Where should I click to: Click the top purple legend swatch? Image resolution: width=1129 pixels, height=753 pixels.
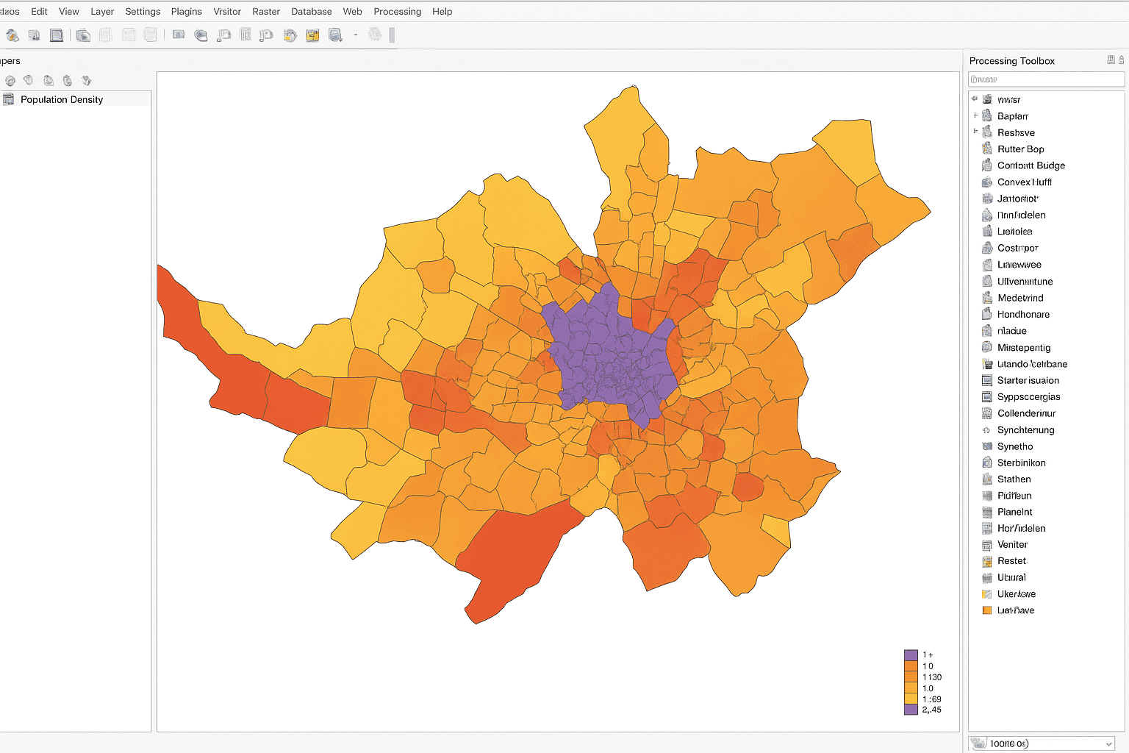[x=911, y=654]
